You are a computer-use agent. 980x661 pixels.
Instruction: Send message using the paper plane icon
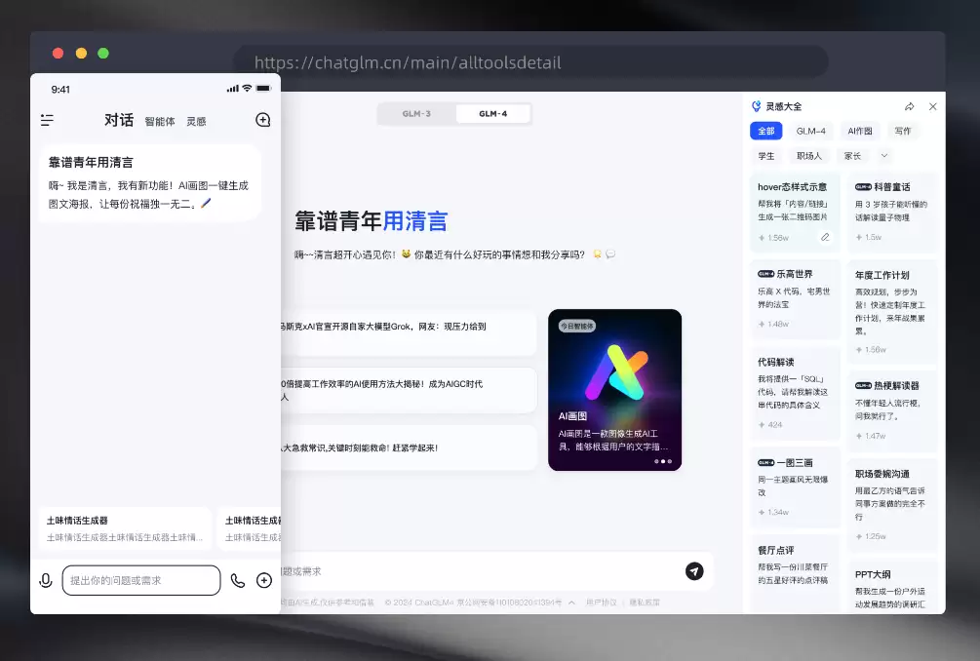click(x=694, y=570)
